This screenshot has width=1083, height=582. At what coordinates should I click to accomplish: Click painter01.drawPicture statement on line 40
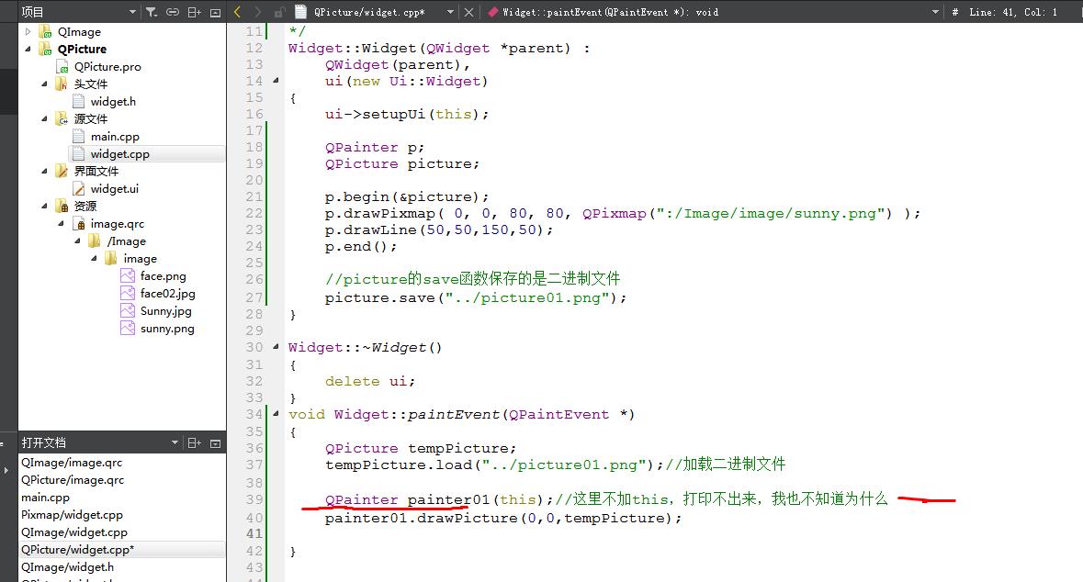503,518
